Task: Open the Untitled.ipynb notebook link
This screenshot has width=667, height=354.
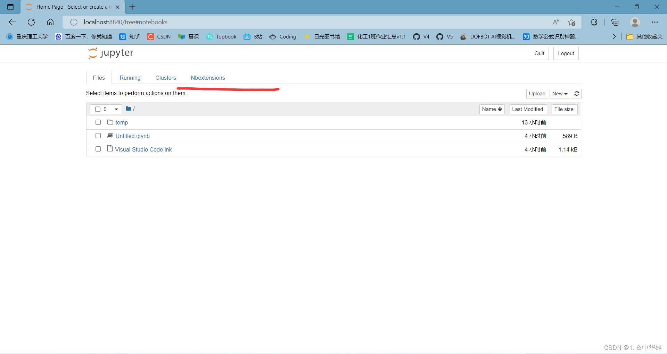Action: (132, 136)
